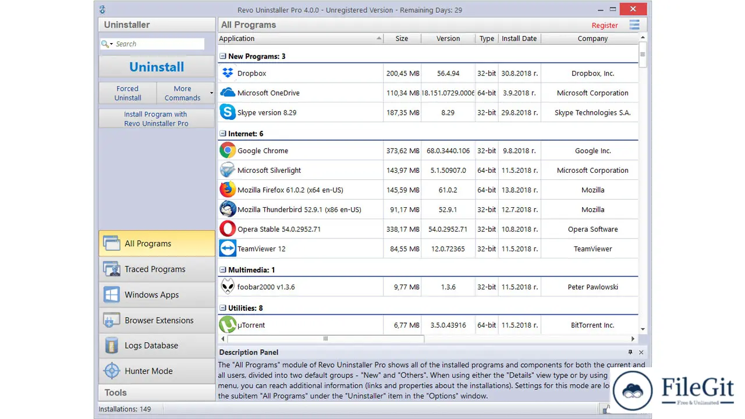The image size is (745, 419).
Task: Click the Installations: 149 status text
Action: click(125, 409)
